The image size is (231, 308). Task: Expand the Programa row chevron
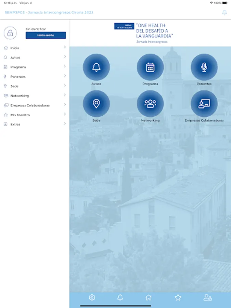point(65,66)
